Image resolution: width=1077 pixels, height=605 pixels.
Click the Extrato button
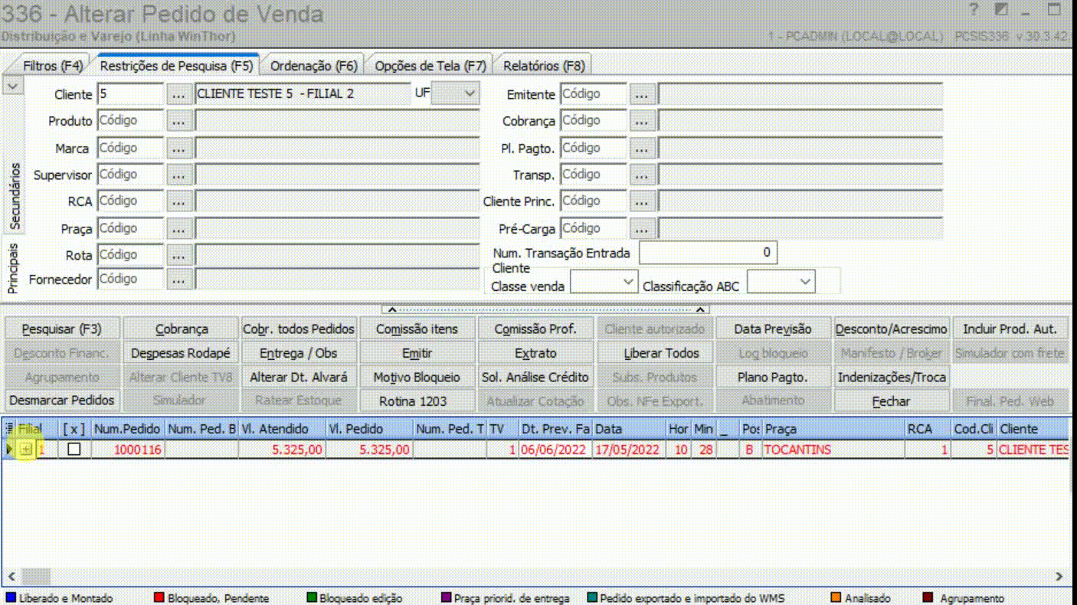[x=535, y=353]
